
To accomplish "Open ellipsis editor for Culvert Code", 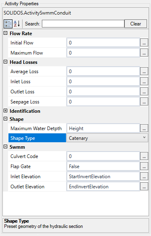I will [x=144, y=156].
